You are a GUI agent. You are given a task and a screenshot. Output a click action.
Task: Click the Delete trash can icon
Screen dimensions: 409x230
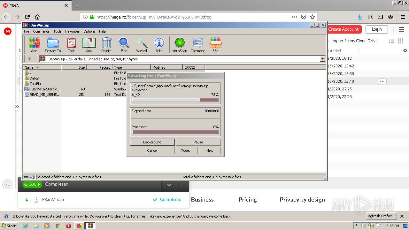pyautogui.click(x=106, y=45)
